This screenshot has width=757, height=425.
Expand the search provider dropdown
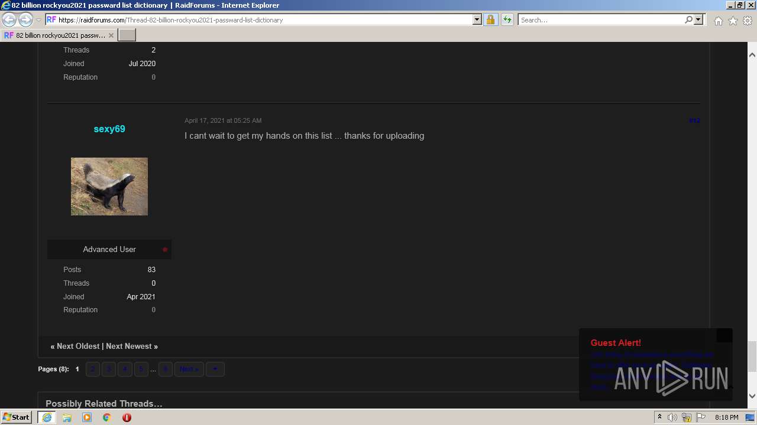tap(698, 19)
